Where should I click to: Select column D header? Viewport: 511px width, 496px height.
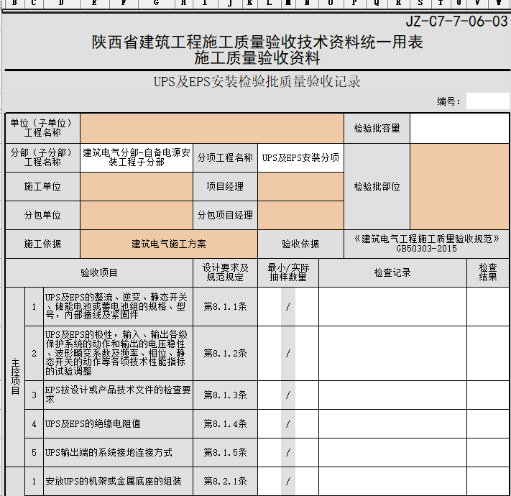(x=62, y=4)
